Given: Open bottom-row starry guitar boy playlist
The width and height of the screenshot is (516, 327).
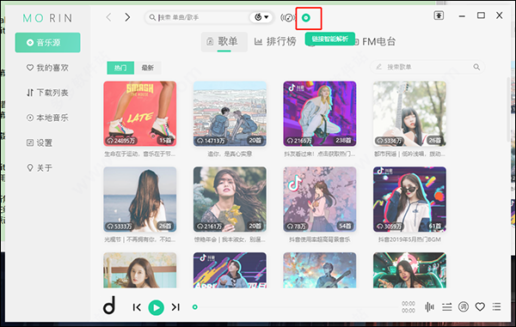Looking at the screenshot, I should click(320, 270).
